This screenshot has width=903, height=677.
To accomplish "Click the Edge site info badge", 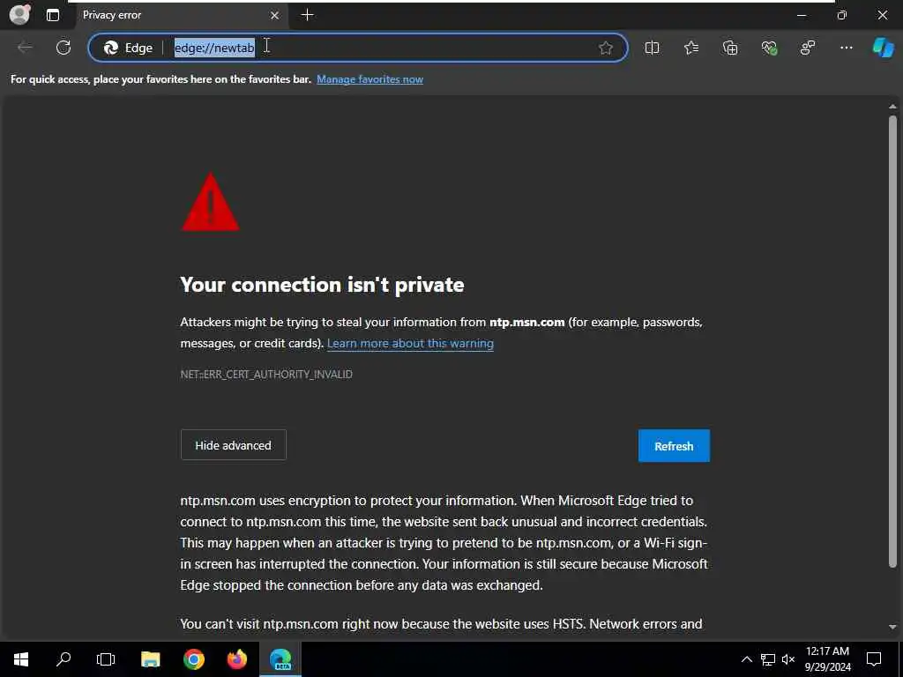I will click(128, 48).
